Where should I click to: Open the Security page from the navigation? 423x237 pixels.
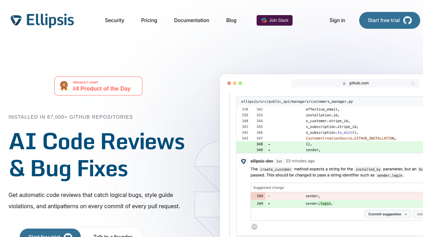115,20
